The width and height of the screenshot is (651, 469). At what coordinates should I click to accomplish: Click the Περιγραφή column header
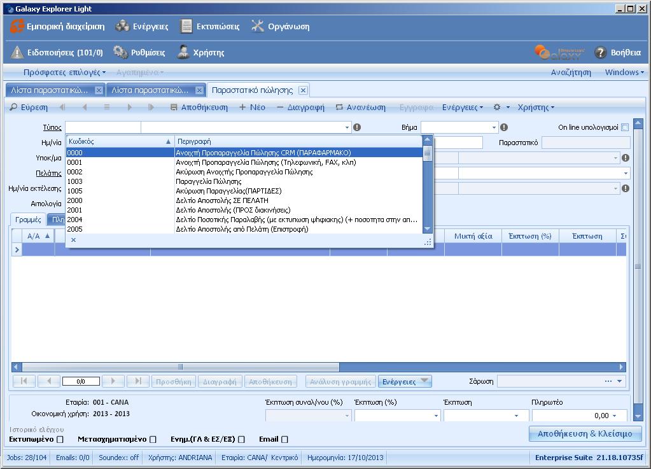tap(298, 141)
